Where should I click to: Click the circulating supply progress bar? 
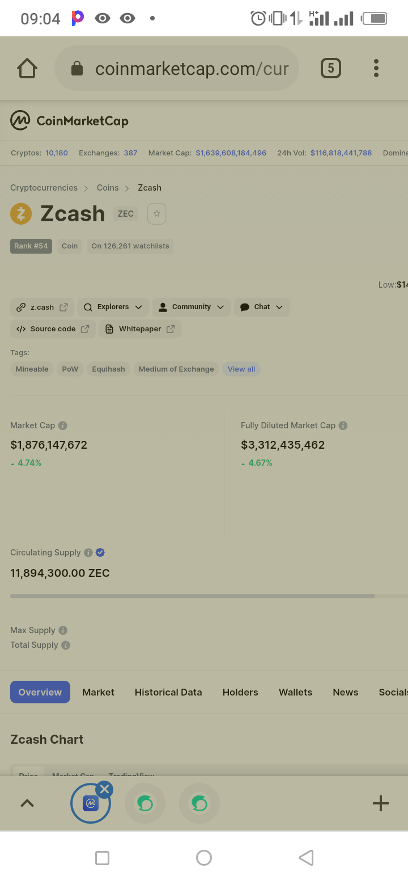[209, 596]
